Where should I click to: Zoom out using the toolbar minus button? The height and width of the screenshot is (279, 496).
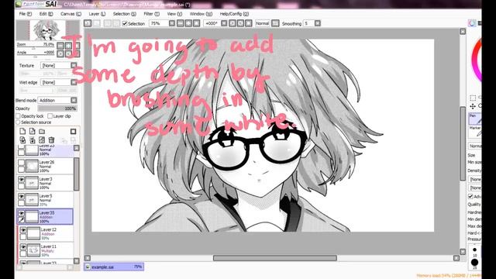pyautogui.click(x=181, y=23)
